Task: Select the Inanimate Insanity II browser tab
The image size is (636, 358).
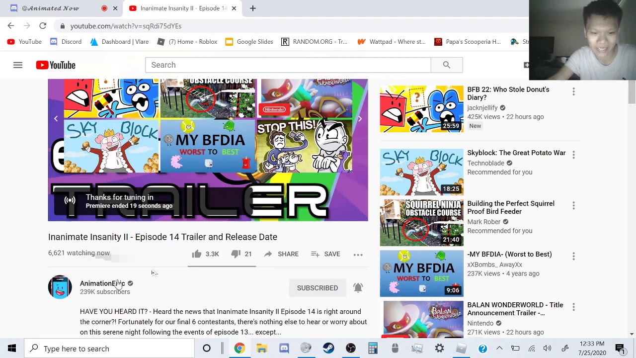Action: 182,8
